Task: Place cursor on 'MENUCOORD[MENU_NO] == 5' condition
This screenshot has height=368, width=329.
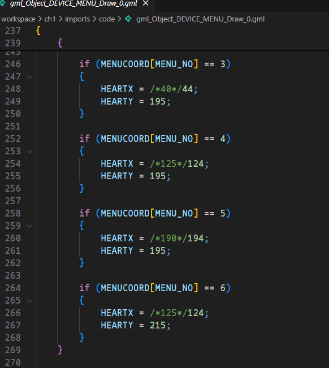Action: (x=163, y=213)
